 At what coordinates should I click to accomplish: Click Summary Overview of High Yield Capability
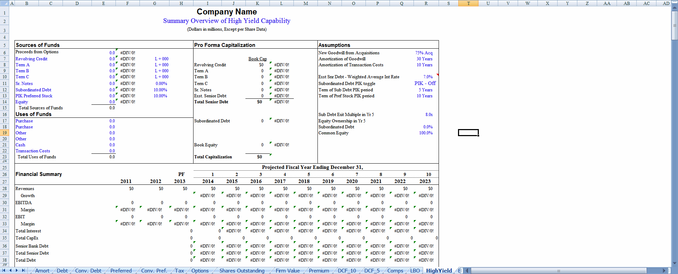point(227,21)
